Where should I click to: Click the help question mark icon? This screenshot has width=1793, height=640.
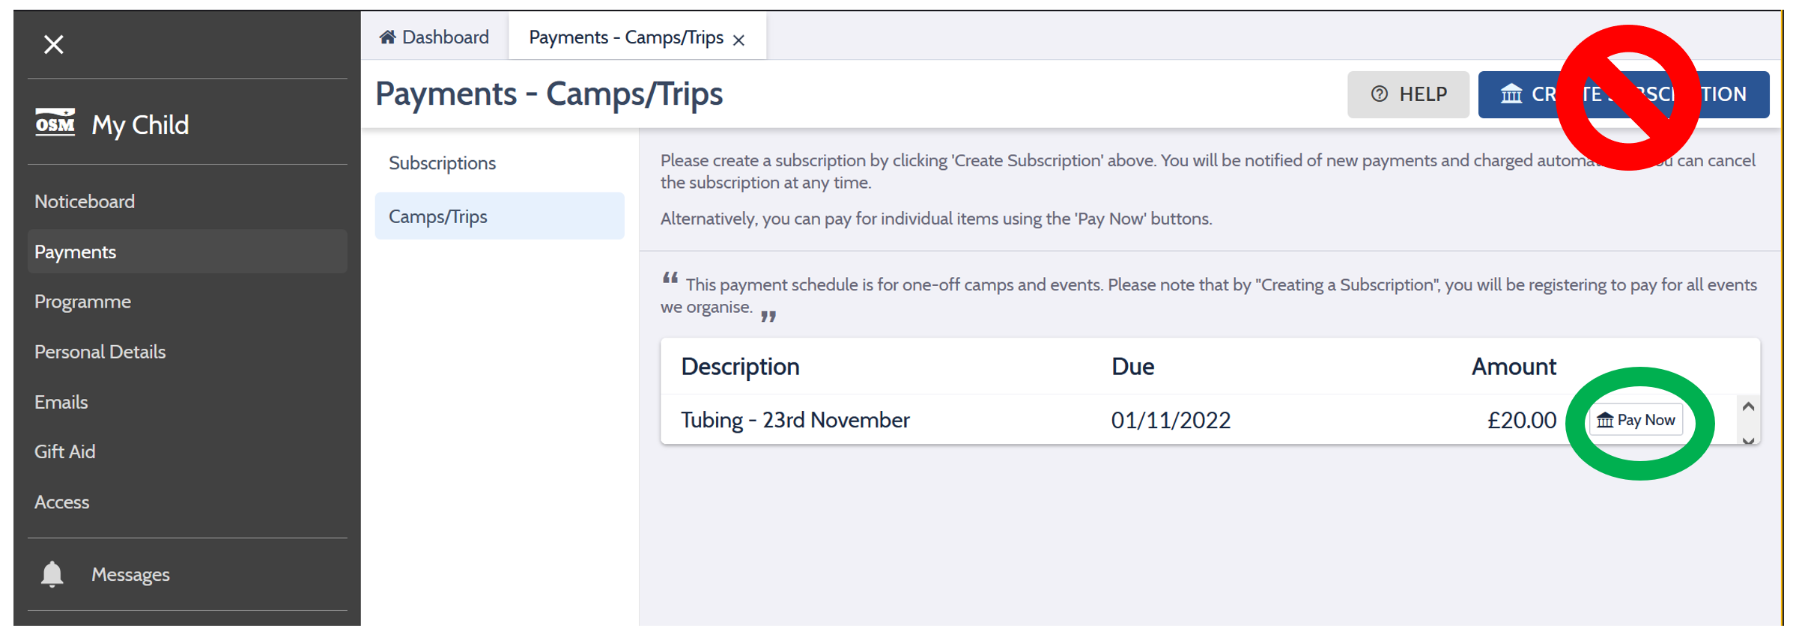point(1379,94)
